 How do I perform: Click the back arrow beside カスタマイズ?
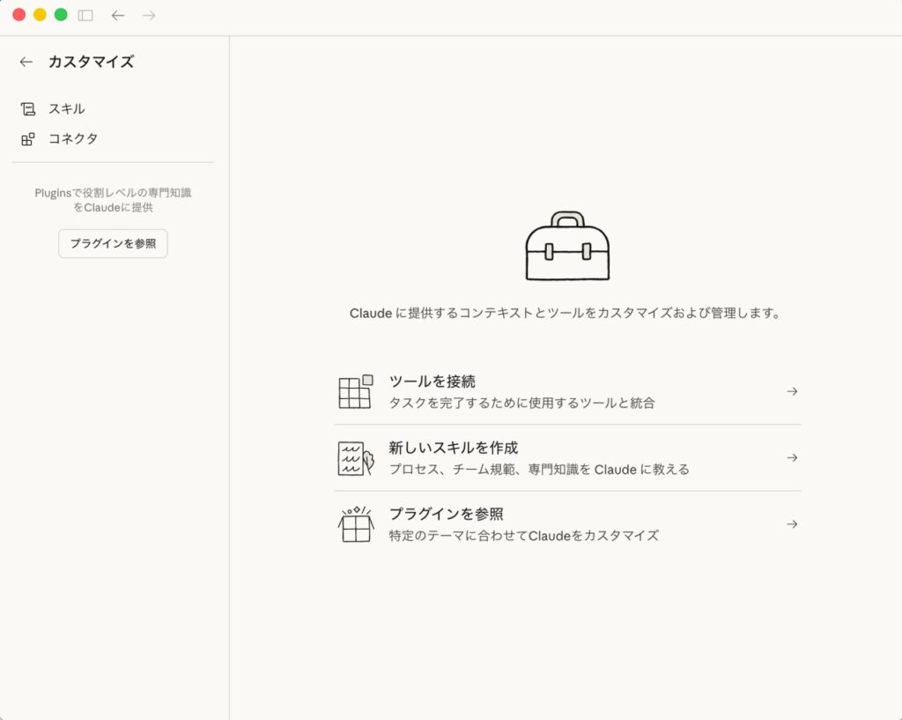pyautogui.click(x=26, y=62)
